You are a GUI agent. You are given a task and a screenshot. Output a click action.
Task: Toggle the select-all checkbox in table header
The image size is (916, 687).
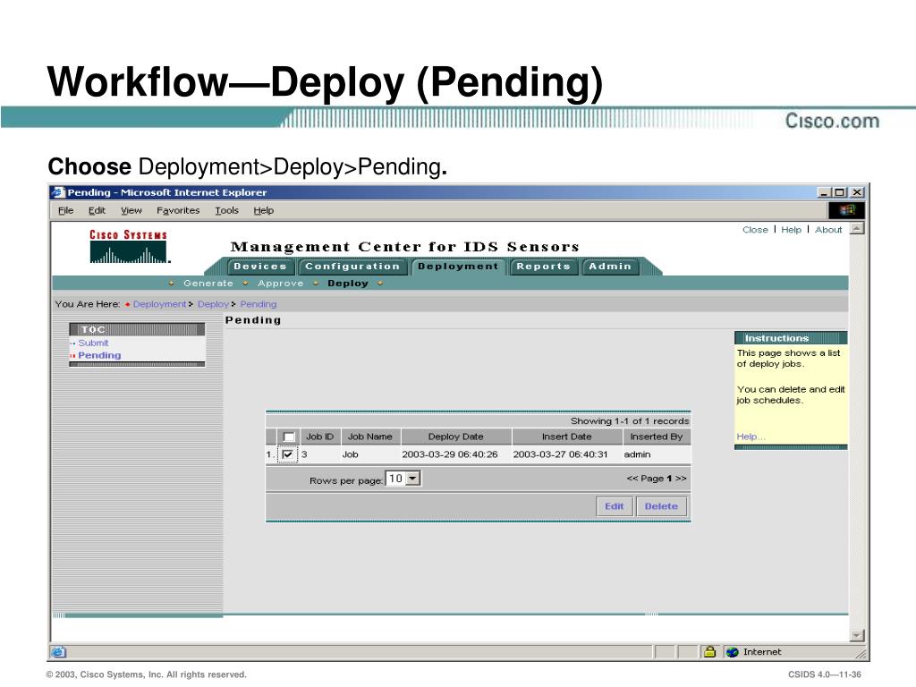[x=289, y=437]
